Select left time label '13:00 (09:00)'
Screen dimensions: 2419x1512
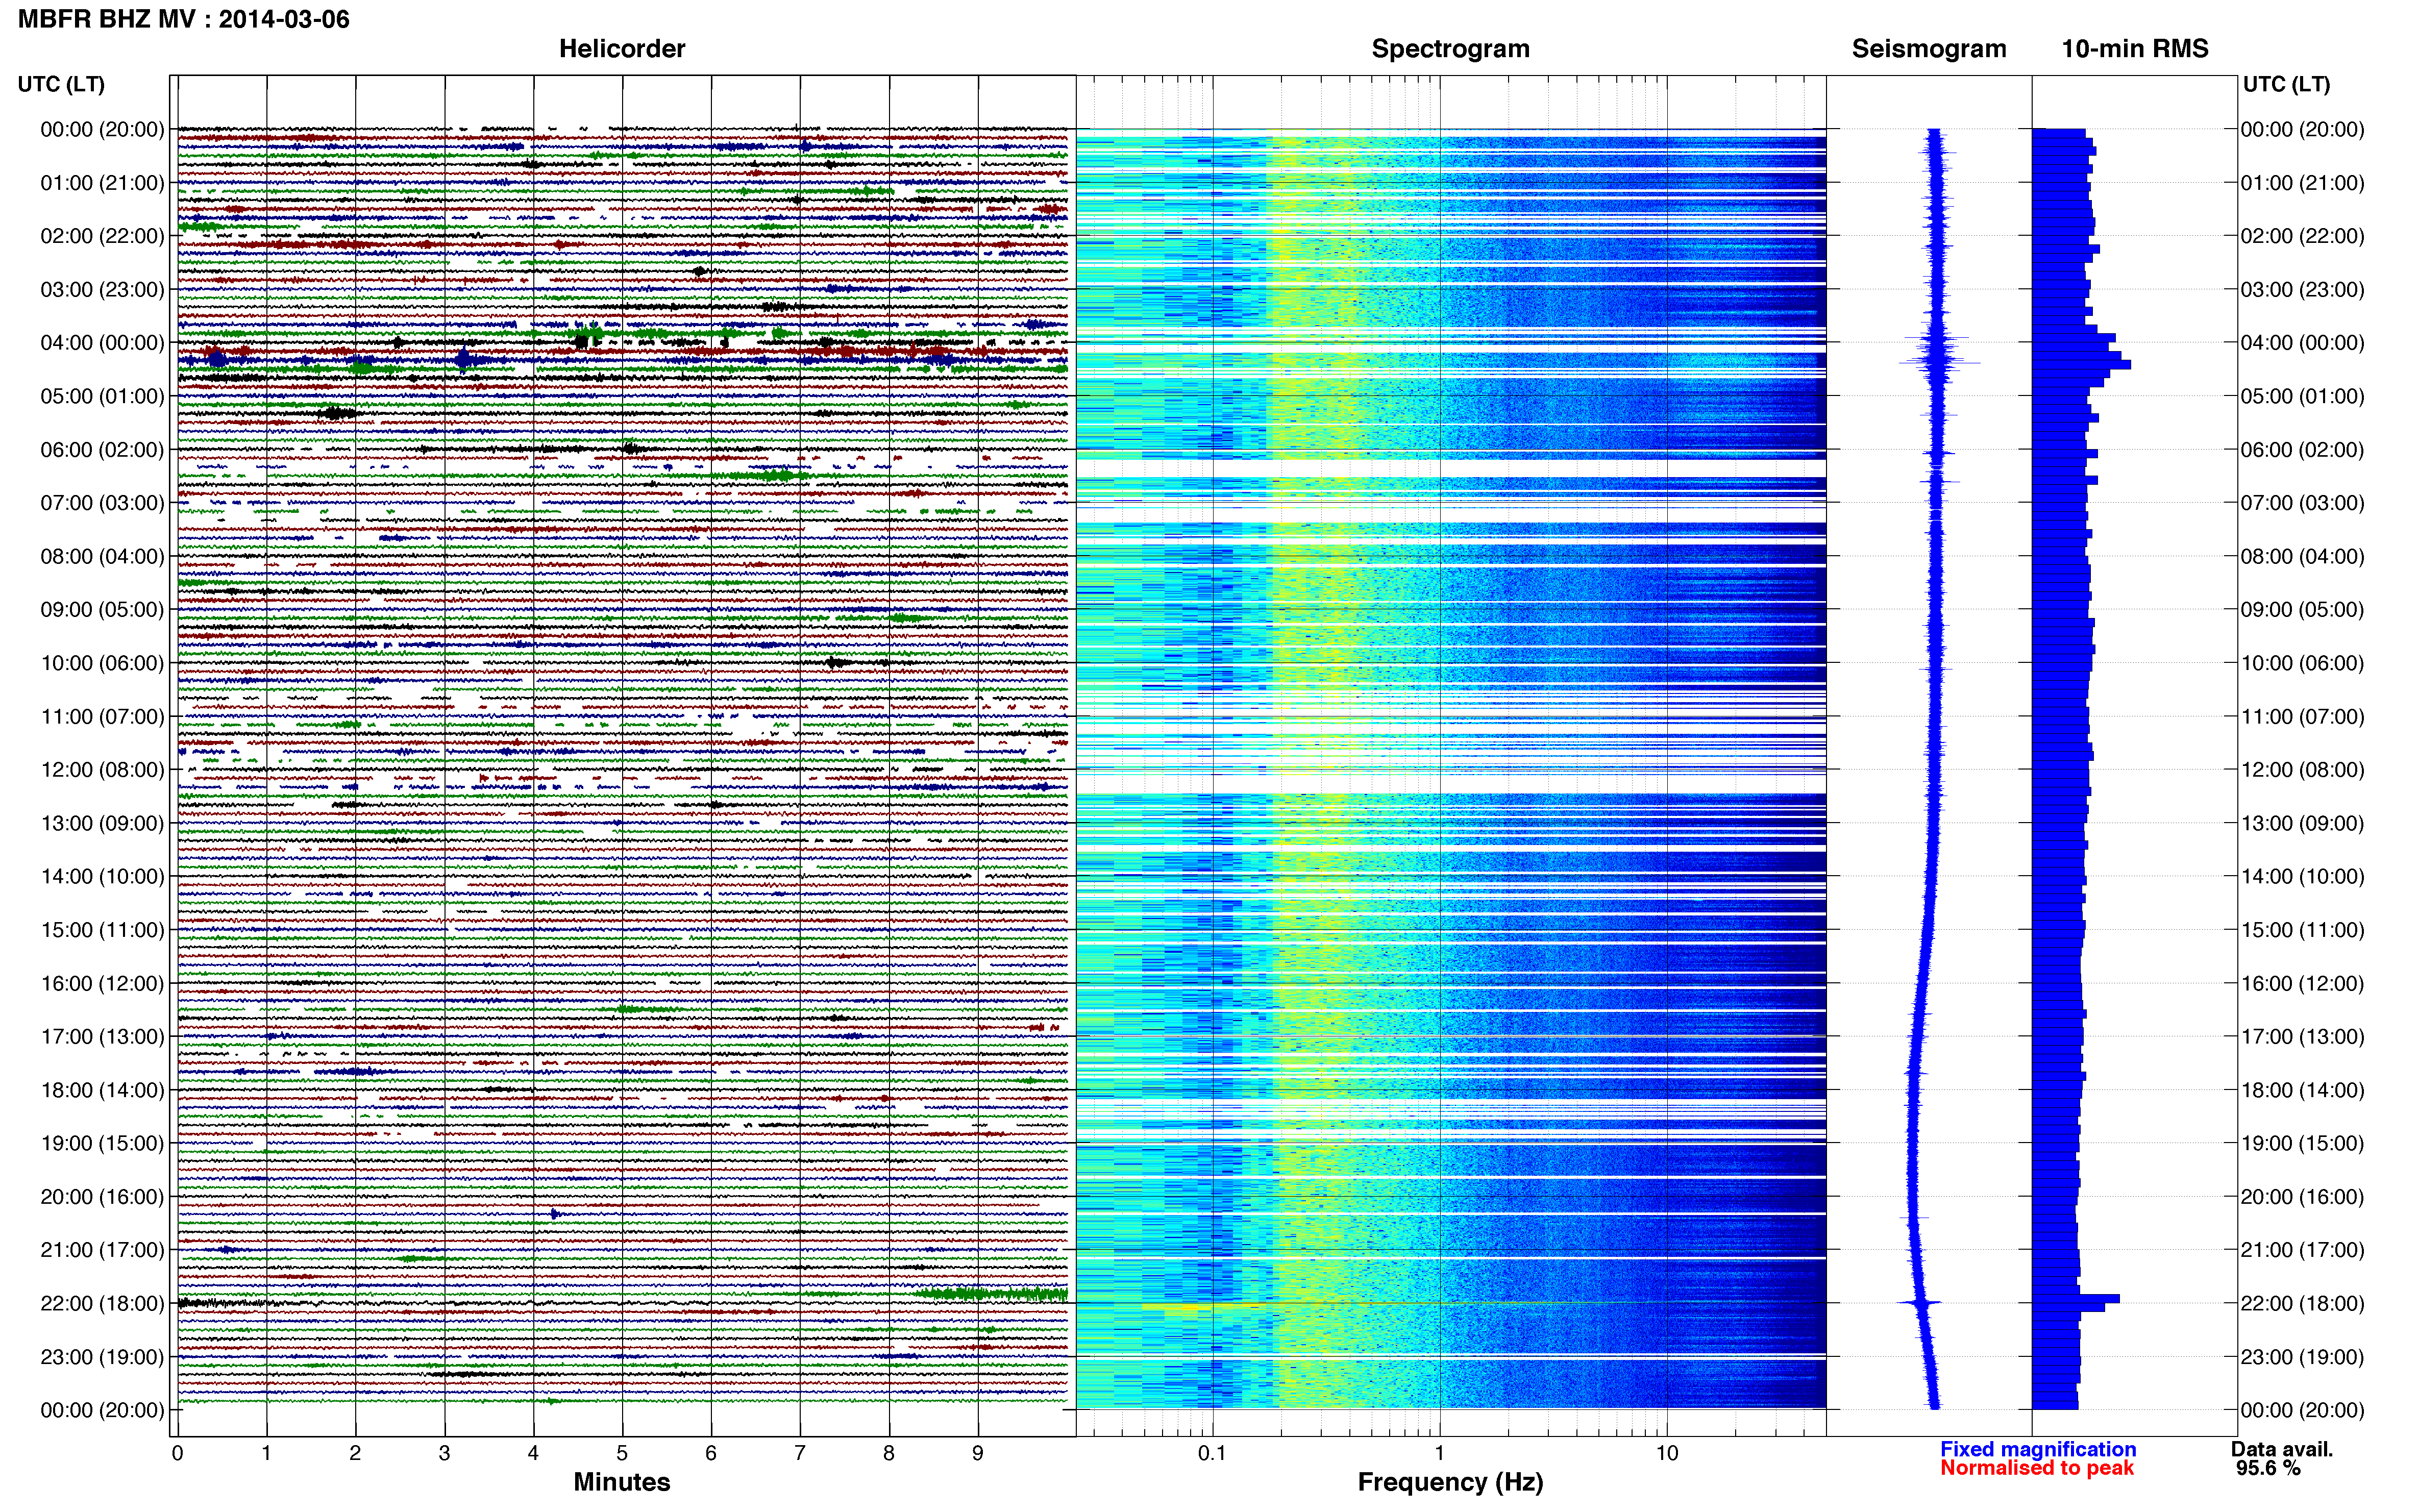(x=102, y=823)
